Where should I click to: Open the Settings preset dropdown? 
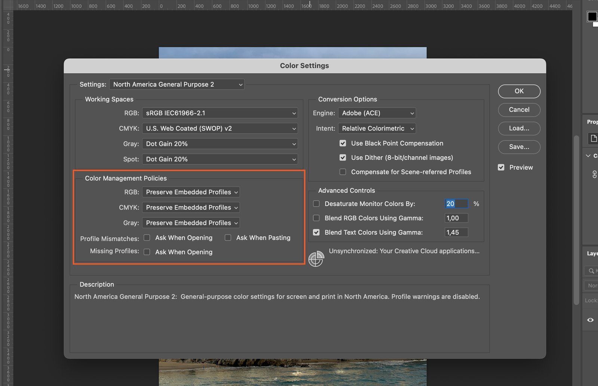click(176, 84)
